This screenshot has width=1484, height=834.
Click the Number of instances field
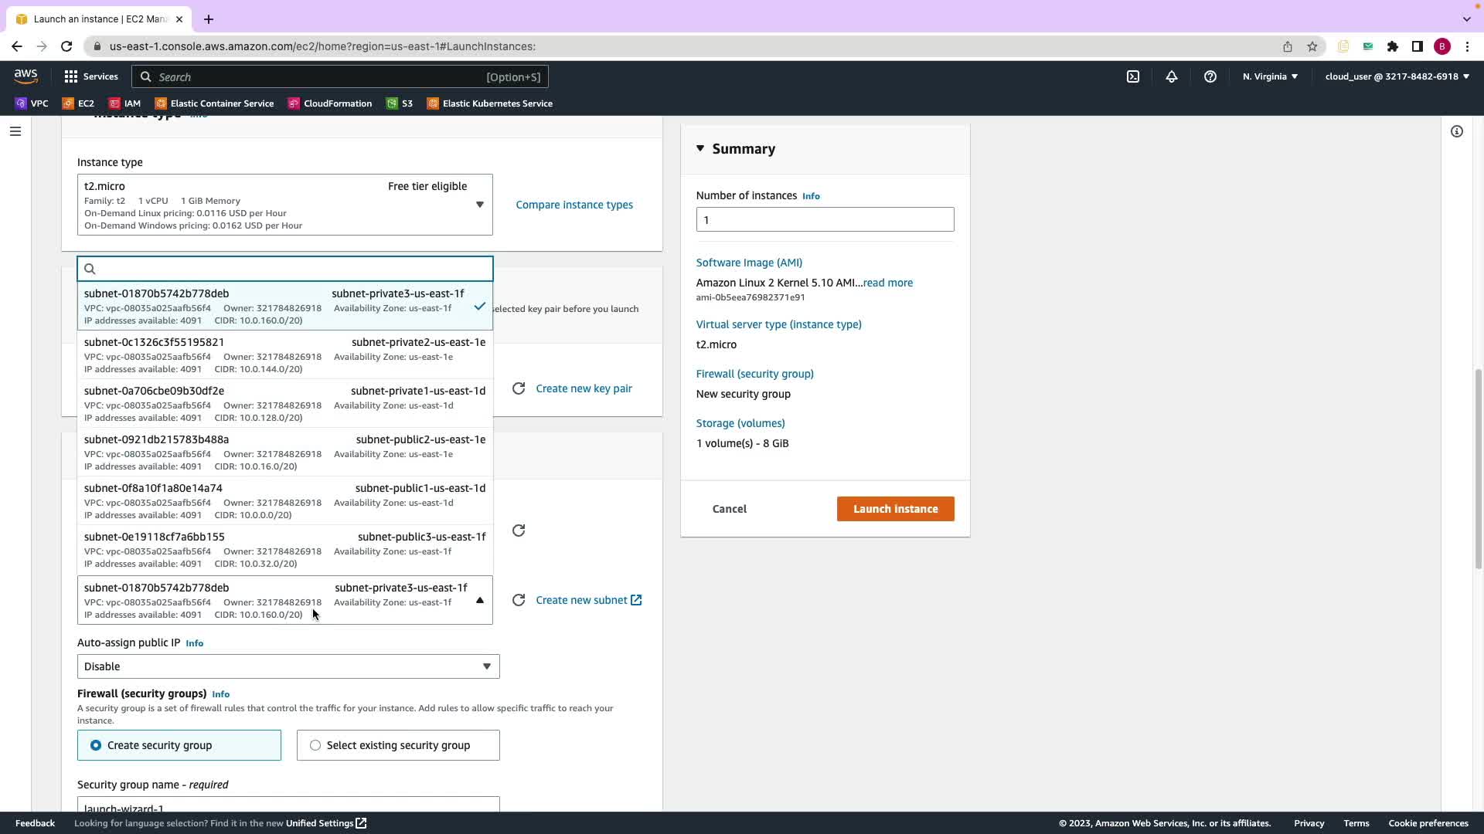pyautogui.click(x=824, y=220)
